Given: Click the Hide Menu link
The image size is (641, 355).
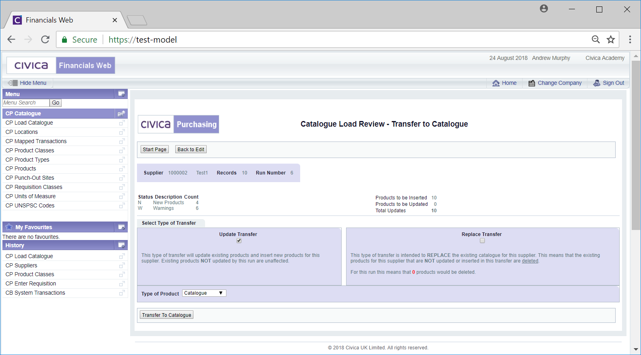Looking at the screenshot, I should click(33, 83).
